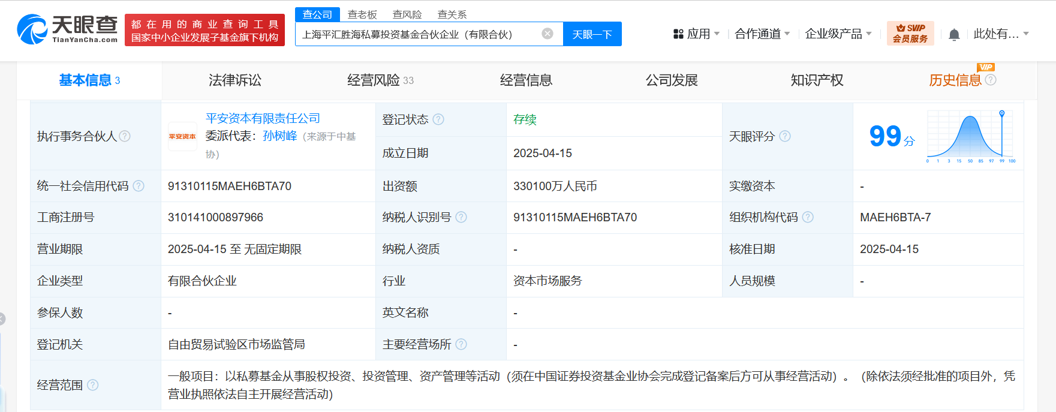Click help icon beside 经营范围
The image size is (1056, 412).
93,385
